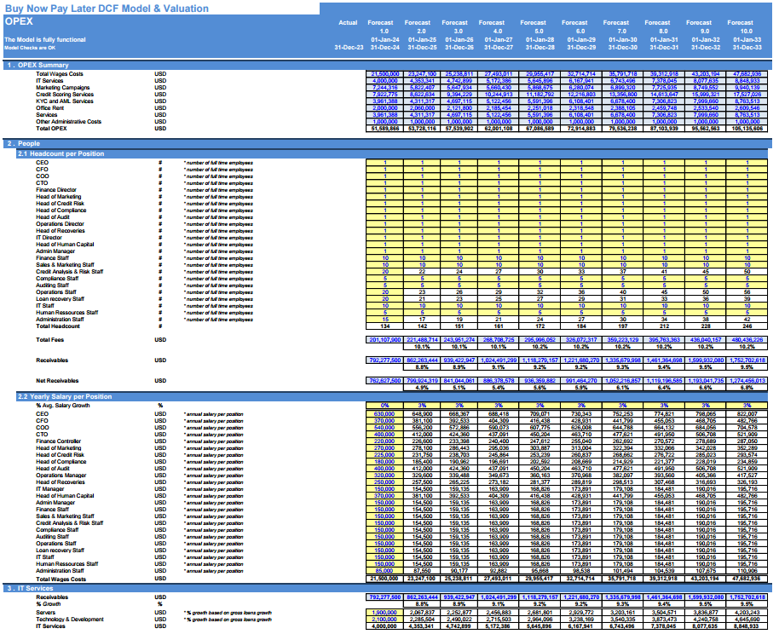Image resolution: width=779 pixels, height=640 pixels.
Task: Select Office Rent cell 2,609,546
Action: (747, 108)
